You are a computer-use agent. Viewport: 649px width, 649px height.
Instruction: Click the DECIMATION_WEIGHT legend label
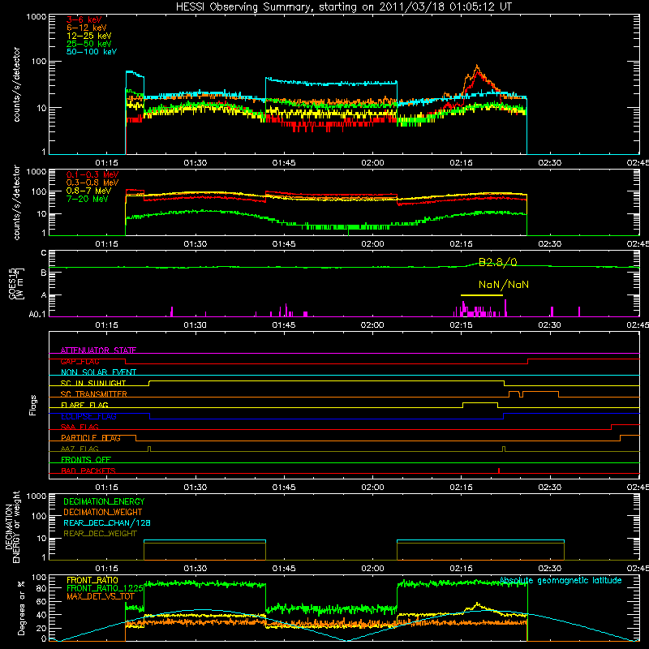[x=103, y=512]
